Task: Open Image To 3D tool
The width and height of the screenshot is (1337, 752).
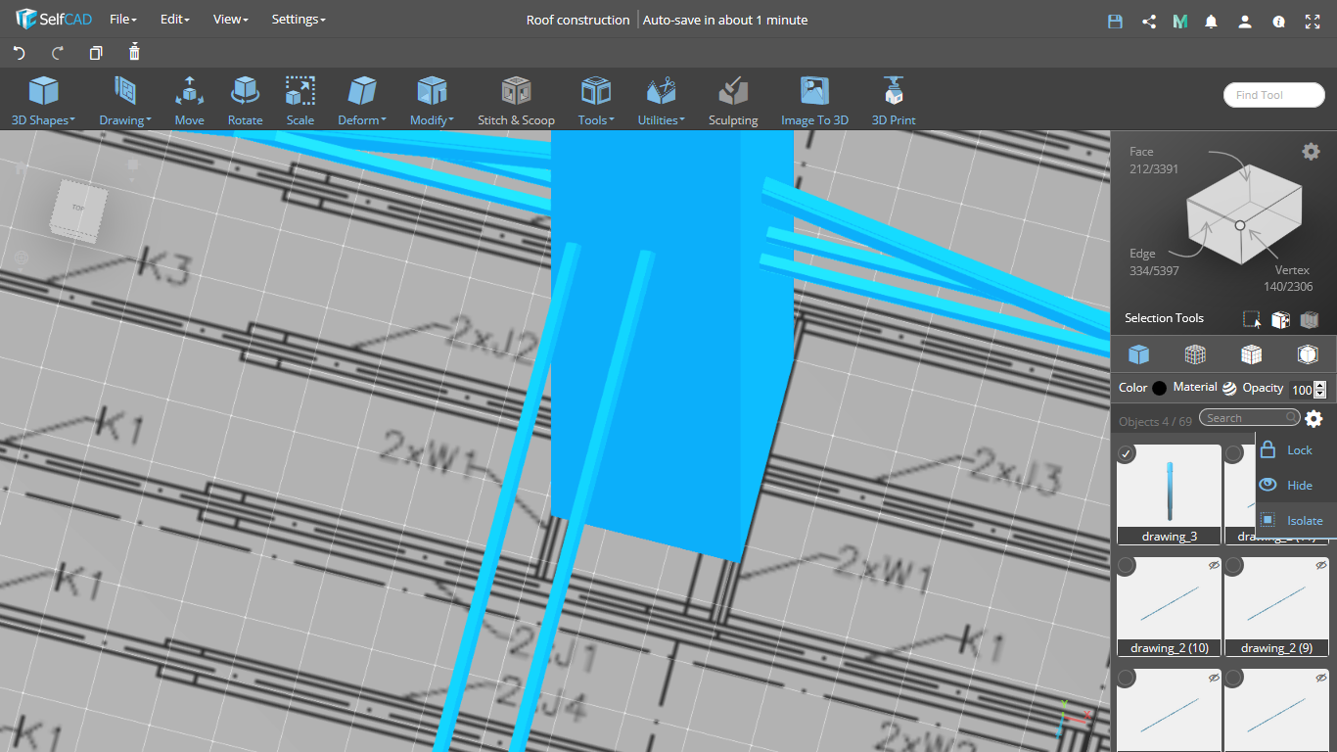Action: pos(814,102)
